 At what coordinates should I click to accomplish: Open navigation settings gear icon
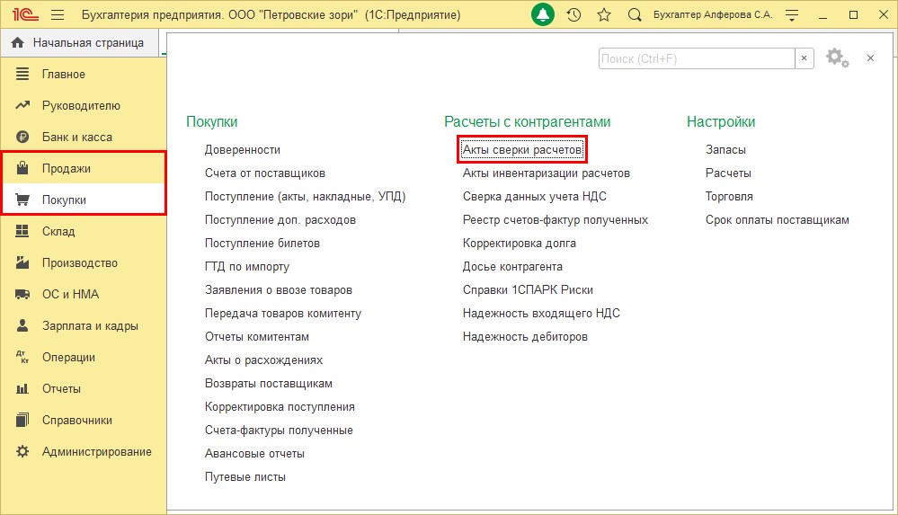(837, 58)
